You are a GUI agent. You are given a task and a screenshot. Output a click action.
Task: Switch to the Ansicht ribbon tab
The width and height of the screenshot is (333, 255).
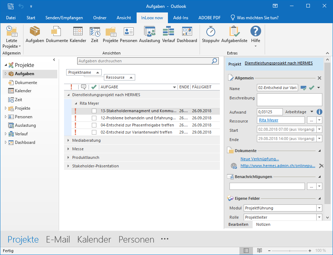pyautogui.click(x=124, y=18)
